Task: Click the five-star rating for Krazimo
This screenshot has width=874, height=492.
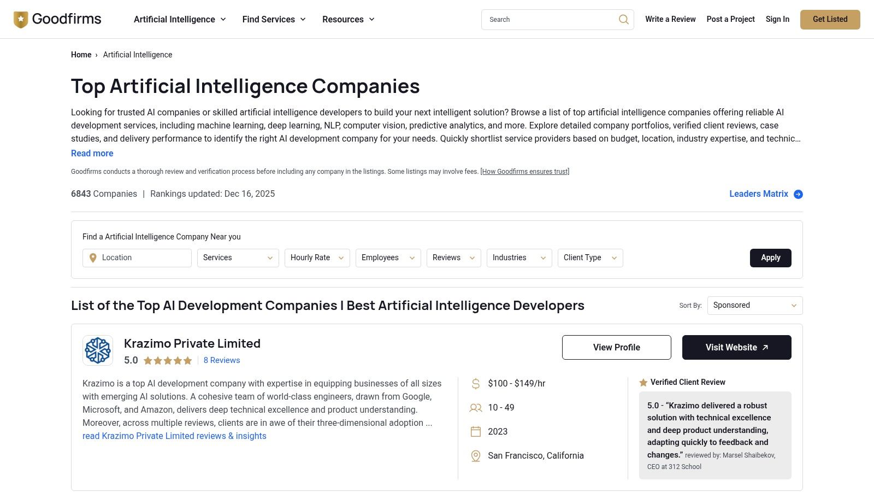Action: [x=167, y=360]
